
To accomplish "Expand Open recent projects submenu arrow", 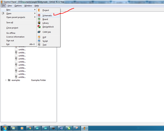I will (35, 17).
